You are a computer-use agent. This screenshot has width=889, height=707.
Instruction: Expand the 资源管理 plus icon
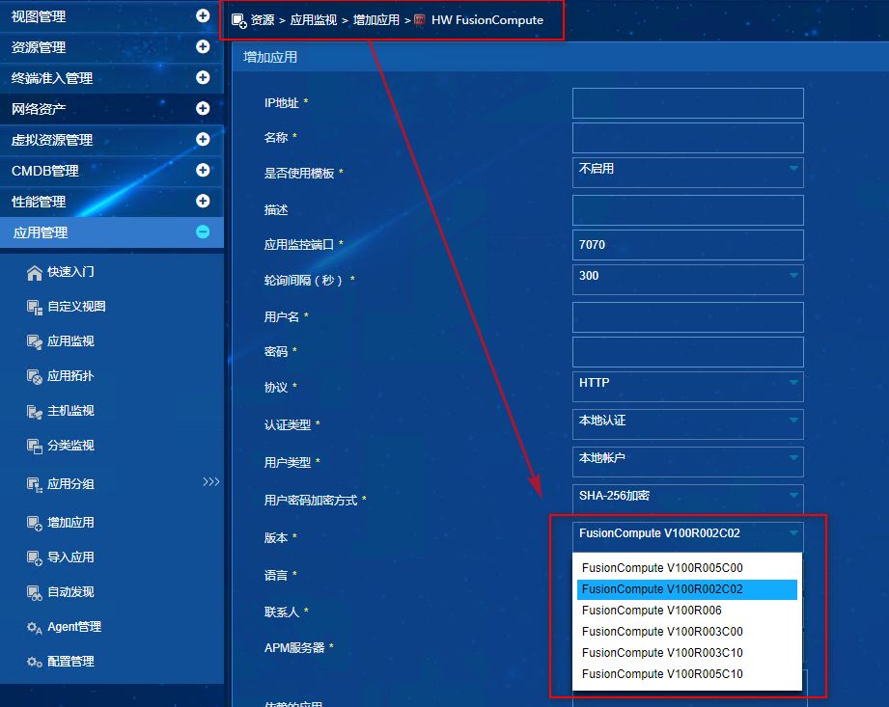(x=203, y=46)
